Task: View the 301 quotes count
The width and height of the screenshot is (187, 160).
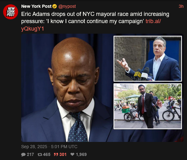Action: tap(63, 154)
